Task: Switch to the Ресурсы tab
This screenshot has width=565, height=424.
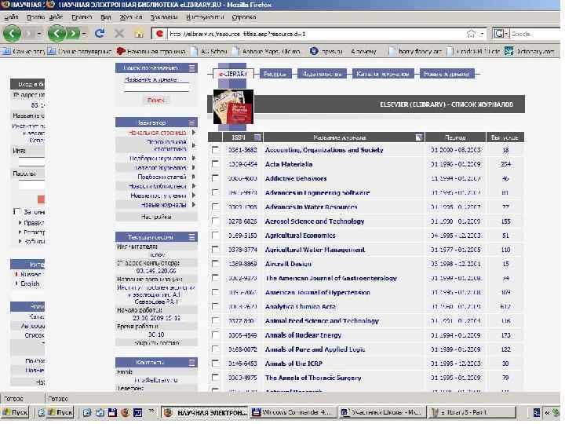Action: pos(275,74)
